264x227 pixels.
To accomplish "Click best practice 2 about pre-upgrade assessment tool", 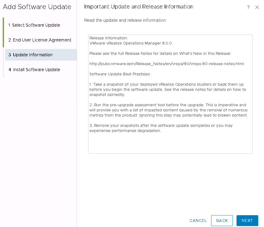I will pyautogui.click(x=168, y=110).
